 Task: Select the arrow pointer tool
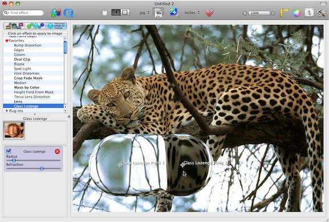click(x=116, y=12)
